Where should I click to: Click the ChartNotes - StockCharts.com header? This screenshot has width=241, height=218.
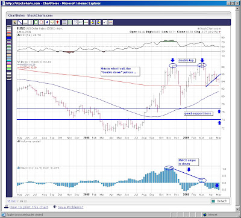30,16
